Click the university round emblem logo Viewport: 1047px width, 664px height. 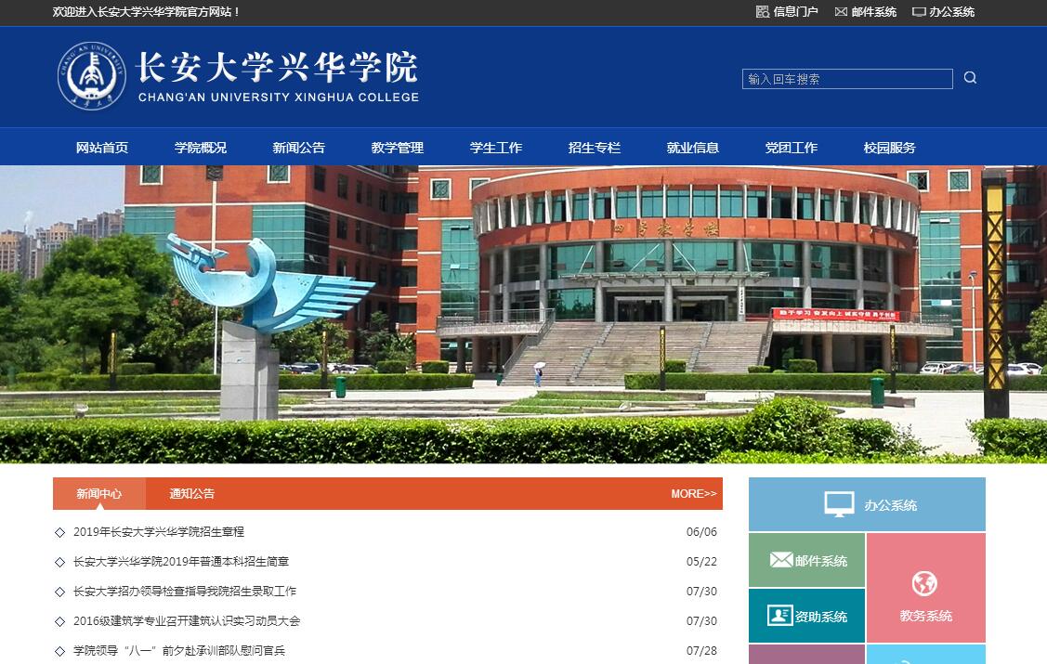click(x=91, y=76)
